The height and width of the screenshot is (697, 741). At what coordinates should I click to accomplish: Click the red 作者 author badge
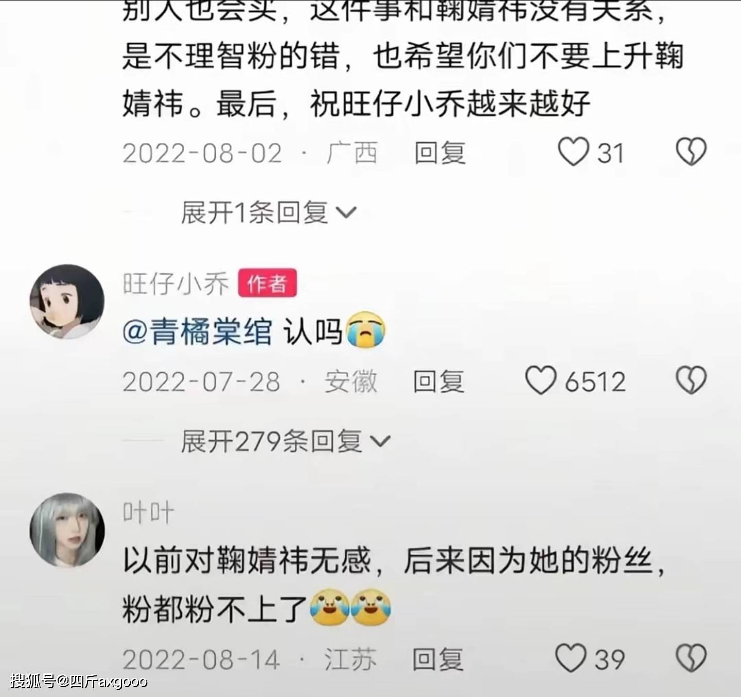(x=267, y=283)
